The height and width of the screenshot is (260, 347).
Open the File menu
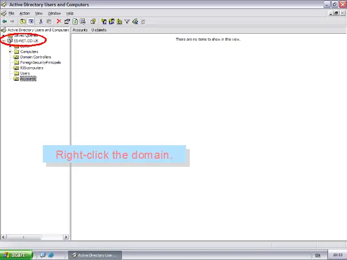[x=11, y=13]
